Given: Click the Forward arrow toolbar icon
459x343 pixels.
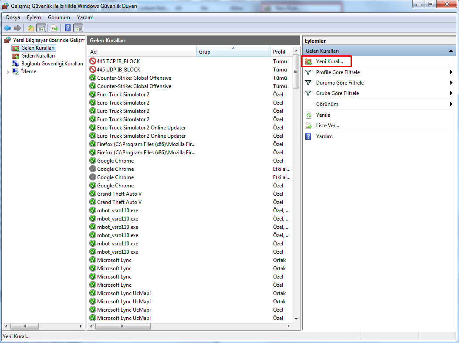Looking at the screenshot, I should click(x=17, y=28).
